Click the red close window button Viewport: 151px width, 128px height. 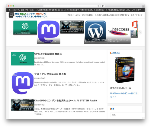[9, 6]
